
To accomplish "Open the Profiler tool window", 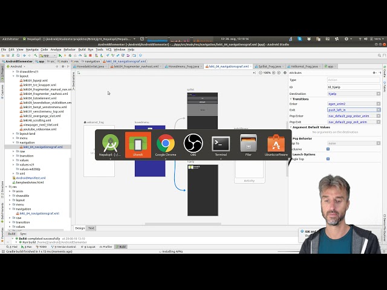I will click(x=106, y=246).
